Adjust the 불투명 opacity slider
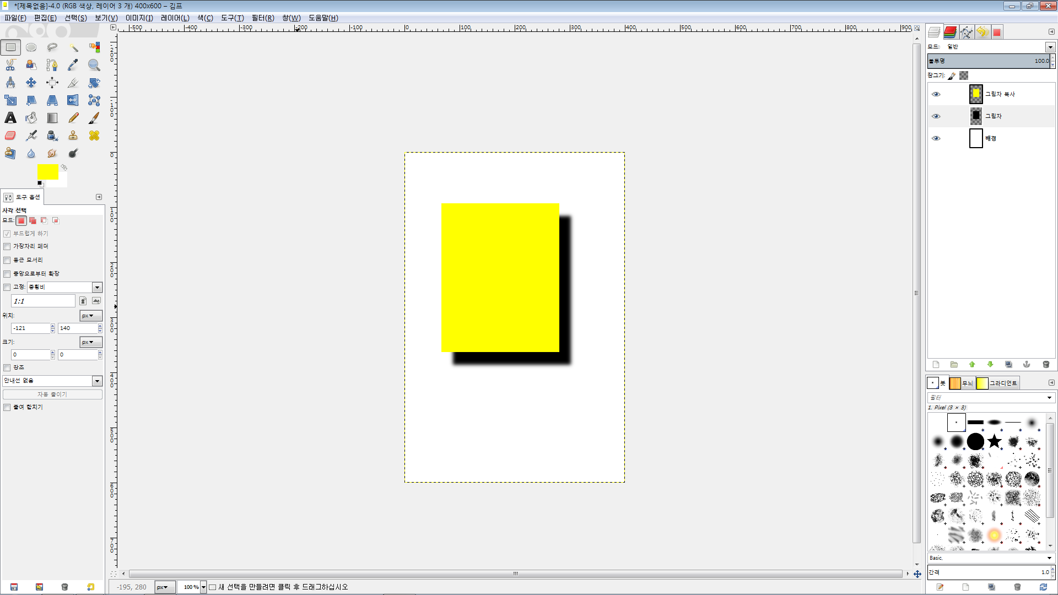 click(x=989, y=61)
